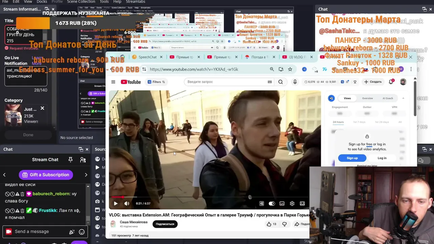Toggle subtitles on the YouTube player
The width and height of the screenshot is (434, 244).
[x=282, y=203]
